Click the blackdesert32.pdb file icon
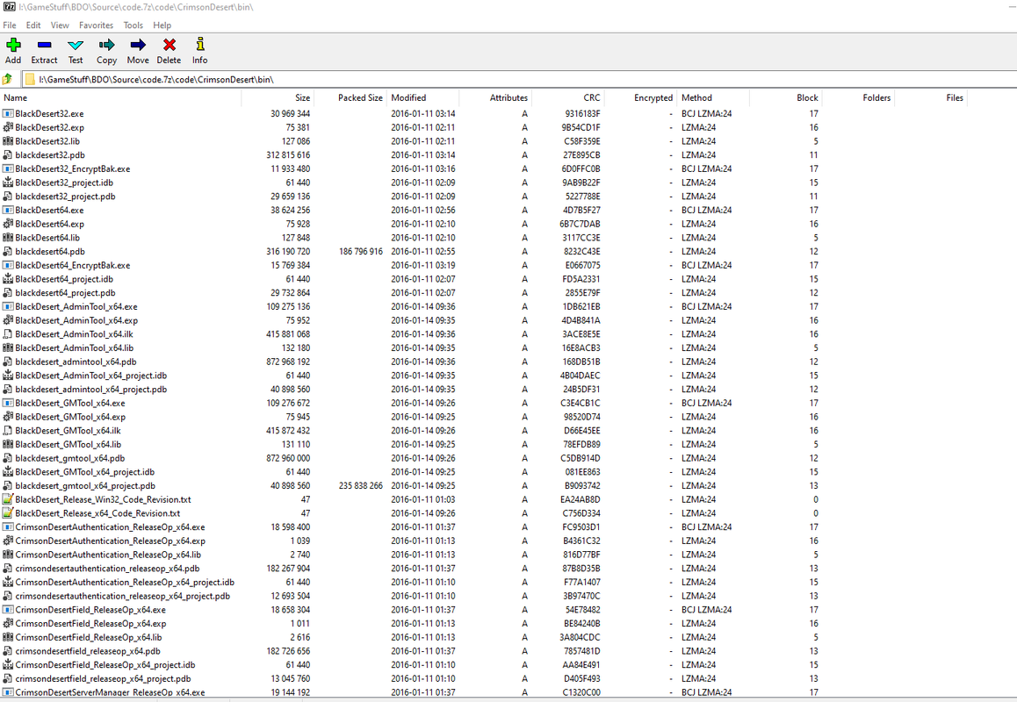Image resolution: width=1017 pixels, height=702 pixels. click(x=8, y=155)
